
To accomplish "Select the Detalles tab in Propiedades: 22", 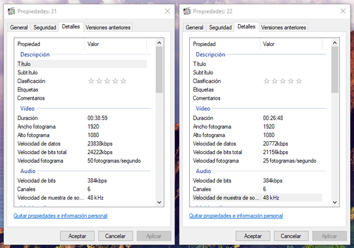I will (247, 27).
